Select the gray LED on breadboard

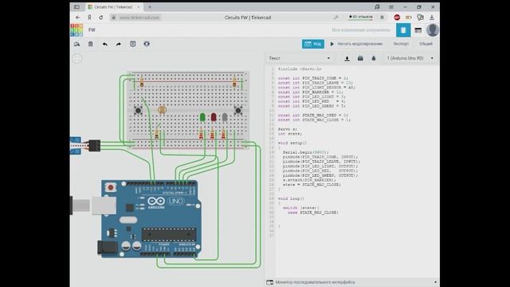225,117
